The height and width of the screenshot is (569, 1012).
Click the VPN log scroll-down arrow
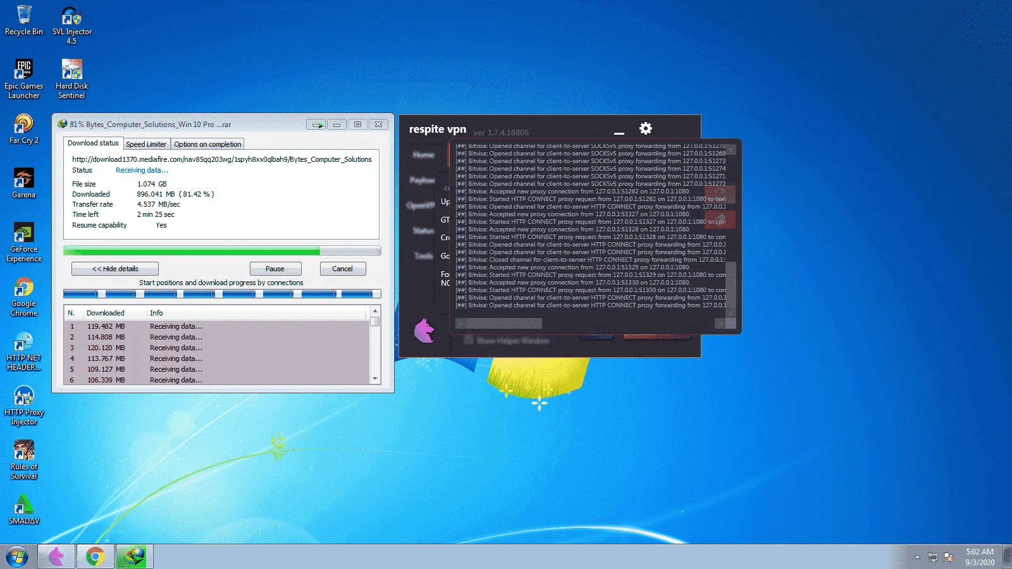click(x=731, y=312)
